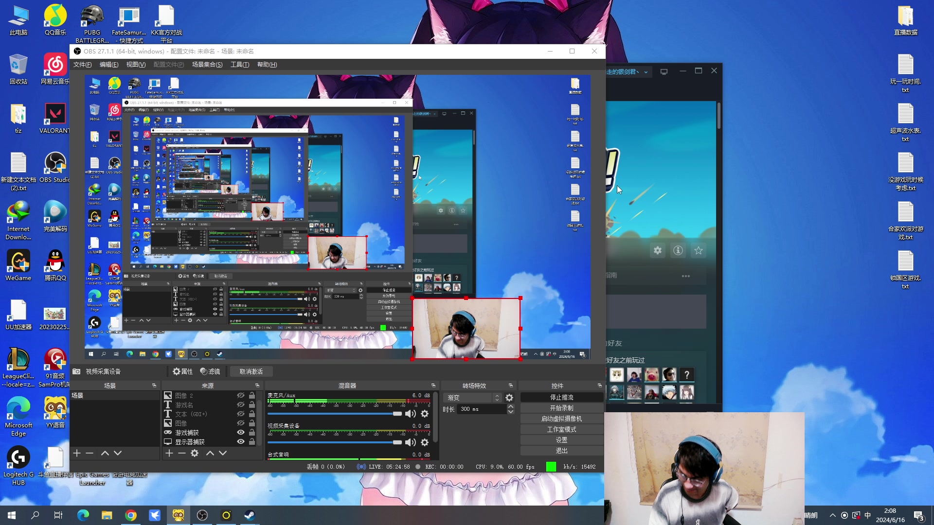Image resolution: width=934 pixels, height=525 pixels.
Task: Open OBS 设置 button
Action: click(562, 440)
